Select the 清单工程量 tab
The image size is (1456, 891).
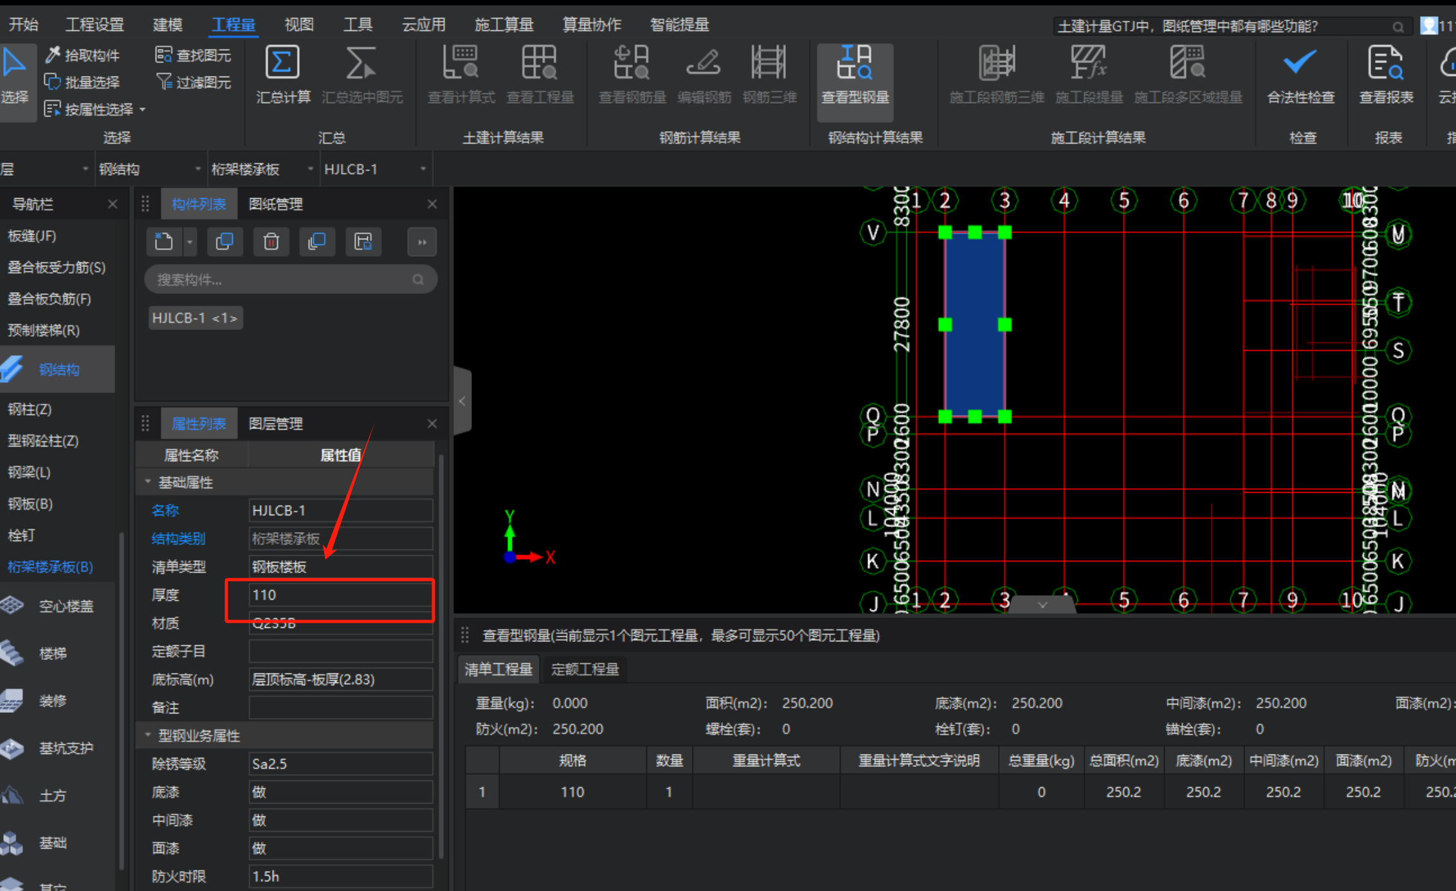click(498, 669)
